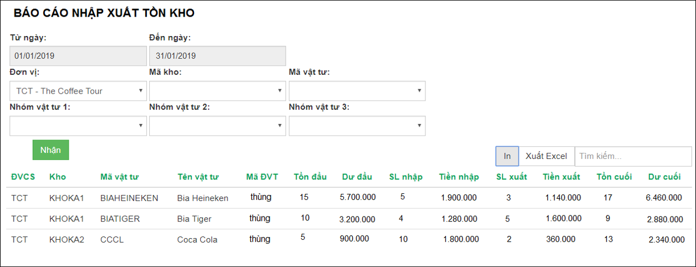Click the Từ ngày date field
Viewport: 696px width, 267px height.
click(78, 56)
